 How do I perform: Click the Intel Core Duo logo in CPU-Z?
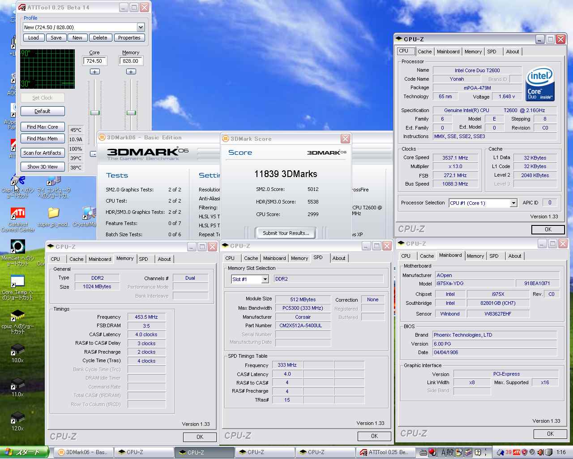pyautogui.click(x=540, y=84)
